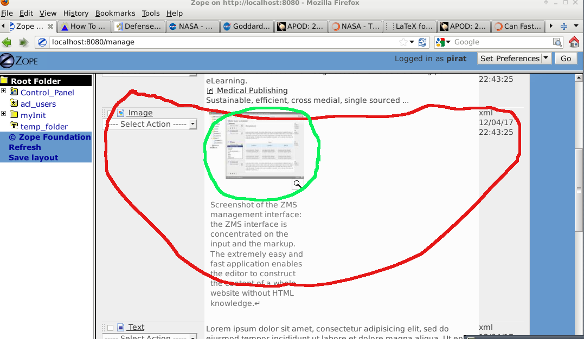Click the Image element icon

[120, 113]
